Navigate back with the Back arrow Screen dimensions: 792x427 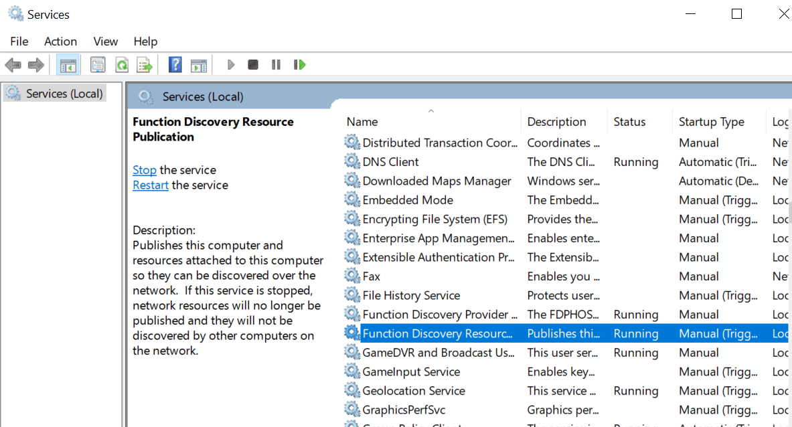12,64
